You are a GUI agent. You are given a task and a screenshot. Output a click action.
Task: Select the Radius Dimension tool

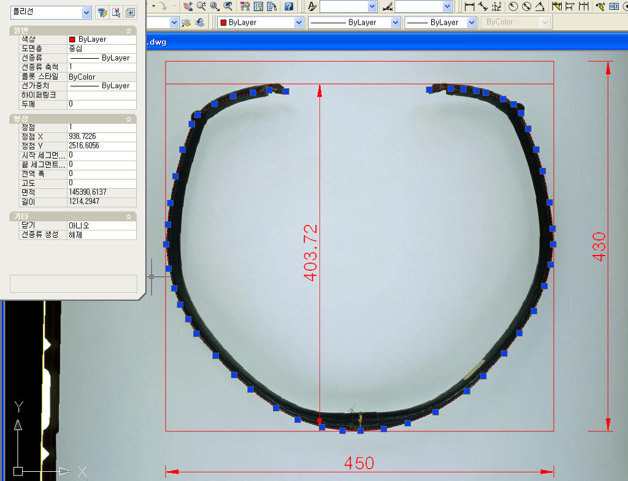pos(513,6)
